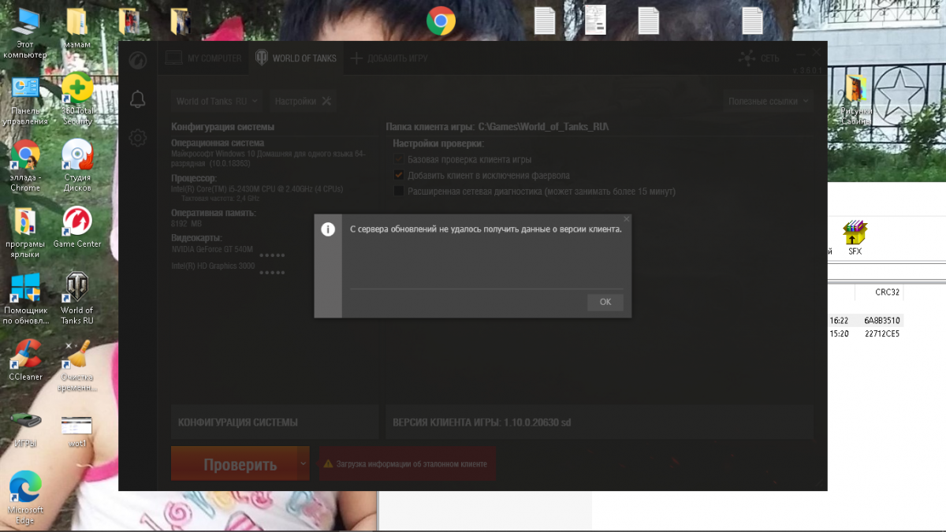Open the wot1 desktop file
This screenshot has width=946, height=532.
click(x=77, y=430)
